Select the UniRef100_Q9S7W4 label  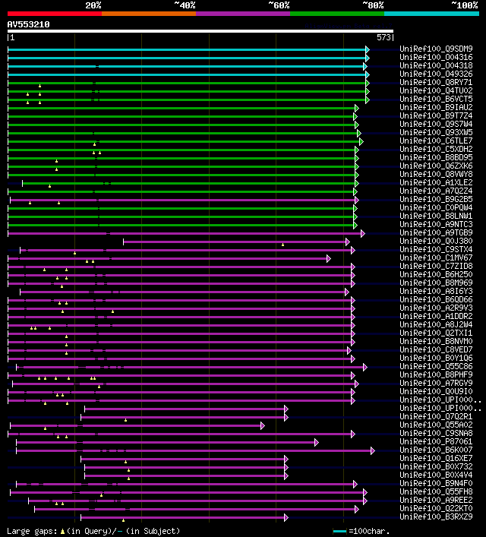click(436, 124)
